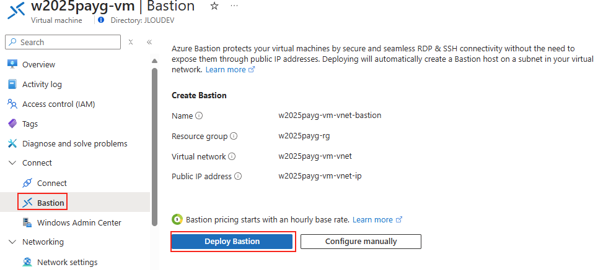Open the Activity log page
Image resolution: width=598 pixels, height=270 pixels.
coord(42,85)
